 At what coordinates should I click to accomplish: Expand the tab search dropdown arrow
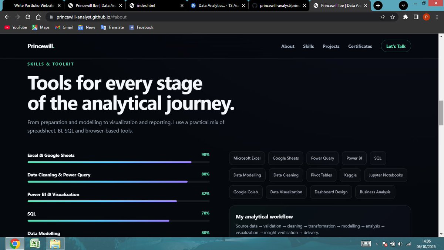click(403, 6)
